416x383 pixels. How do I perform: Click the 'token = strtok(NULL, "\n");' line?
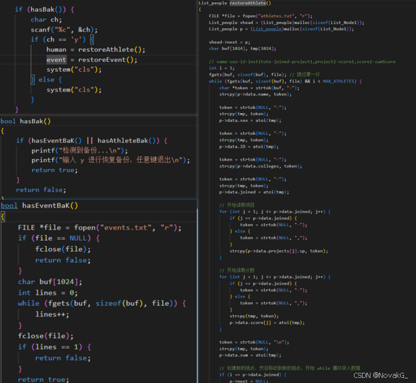coord(254,342)
